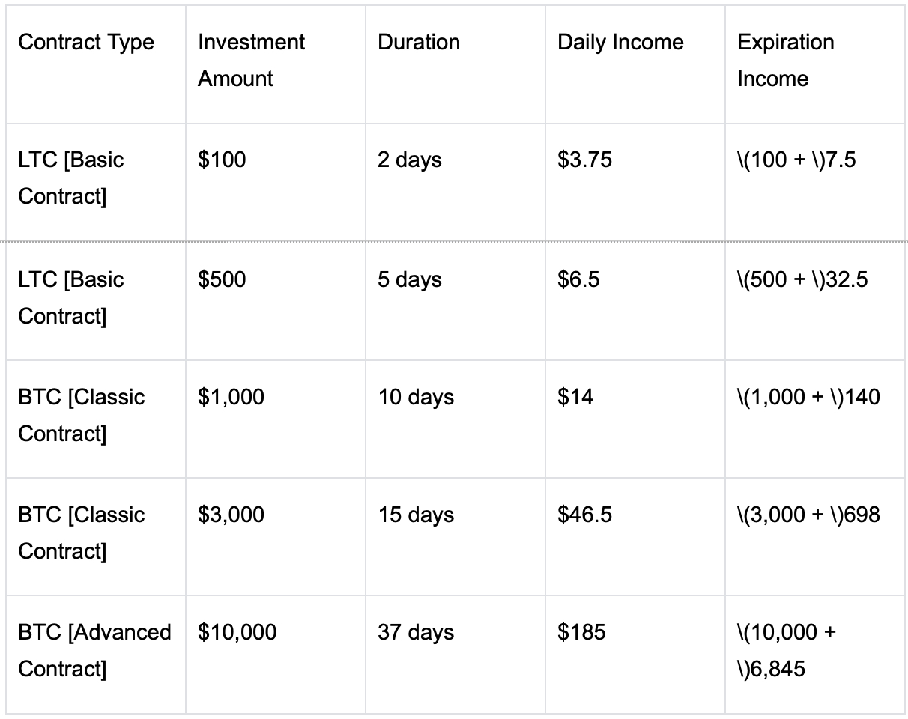Image resolution: width=908 pixels, height=719 pixels.
Task: Select the Daily Income header cell
Action: (620, 42)
